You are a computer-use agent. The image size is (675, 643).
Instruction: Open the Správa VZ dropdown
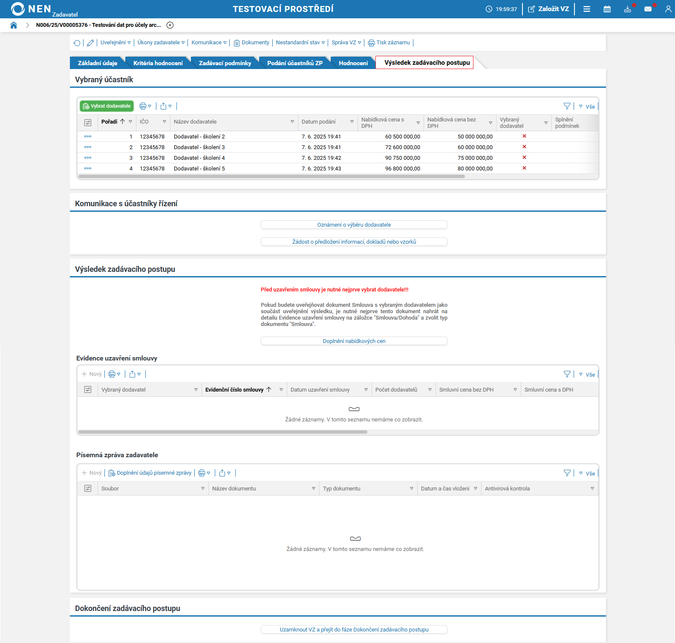[346, 43]
